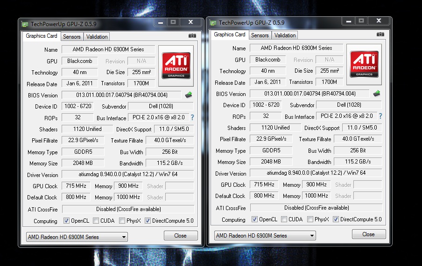Screen dimensions: 422x266
Task: Click the Name field in left window
Action: [108, 49]
